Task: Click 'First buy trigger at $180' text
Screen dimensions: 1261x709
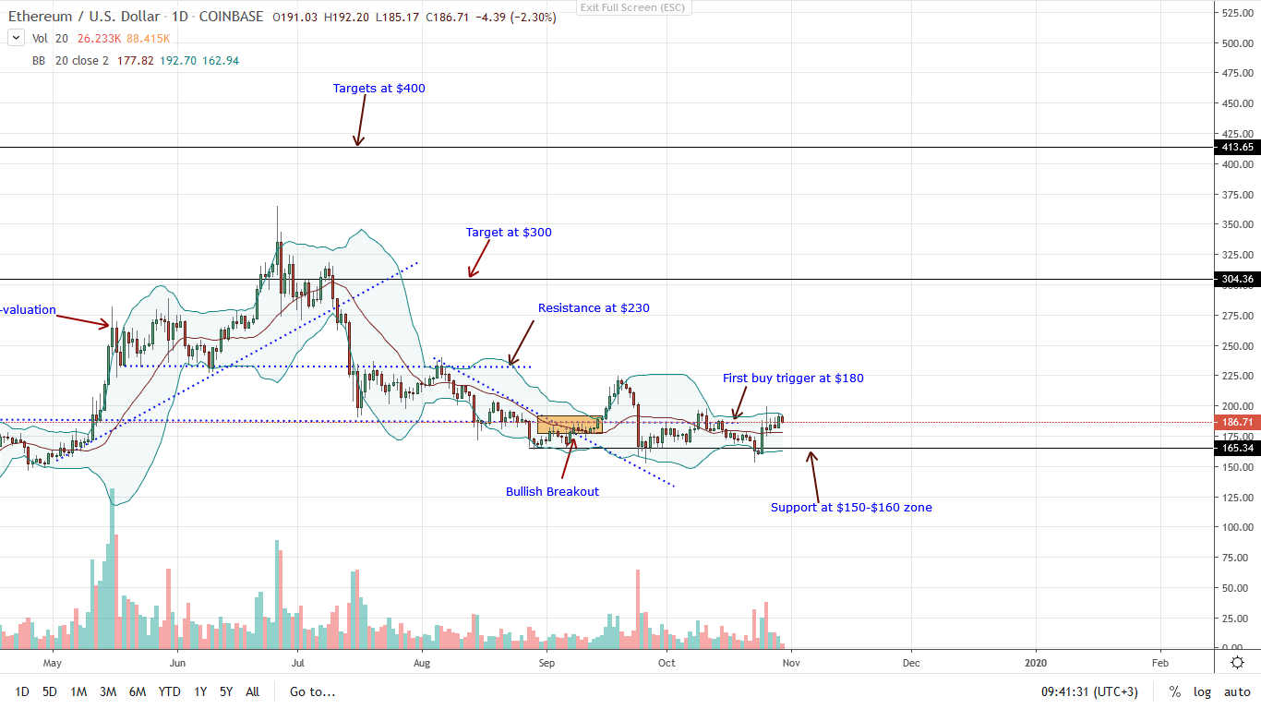Action: (793, 379)
